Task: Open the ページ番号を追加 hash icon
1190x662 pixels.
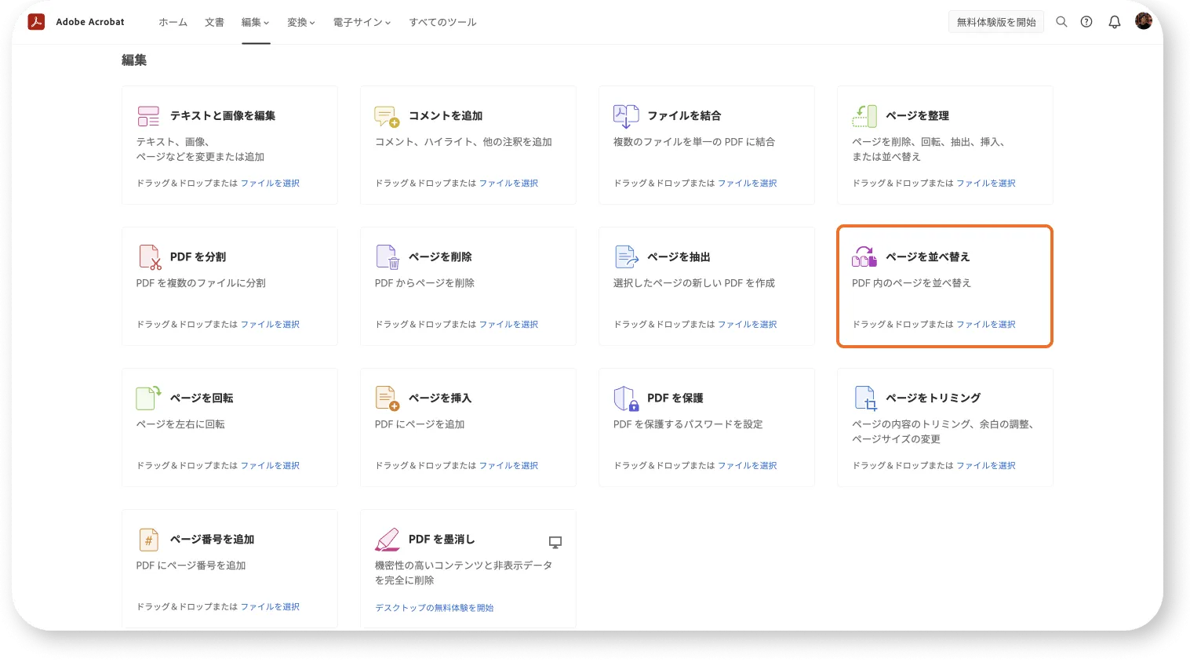Action: pos(148,540)
